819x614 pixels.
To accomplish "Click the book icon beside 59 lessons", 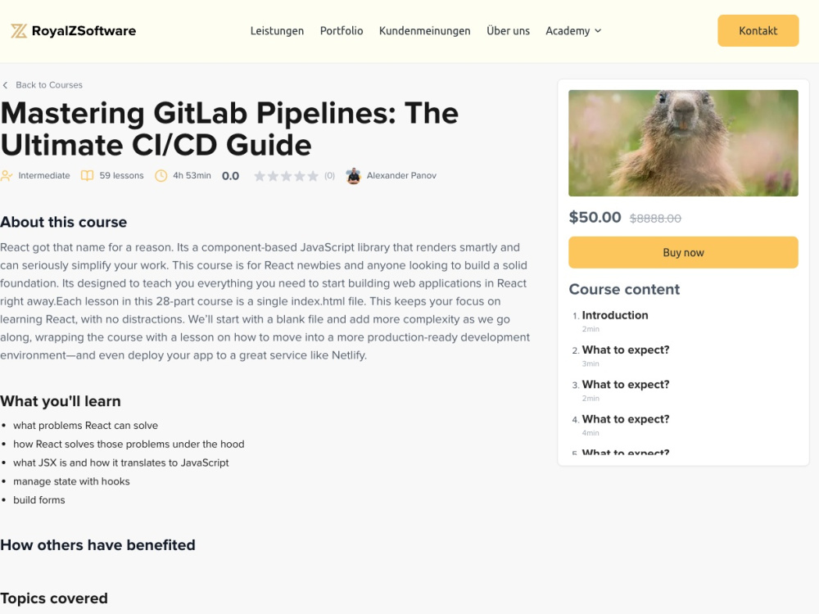I will pos(88,175).
